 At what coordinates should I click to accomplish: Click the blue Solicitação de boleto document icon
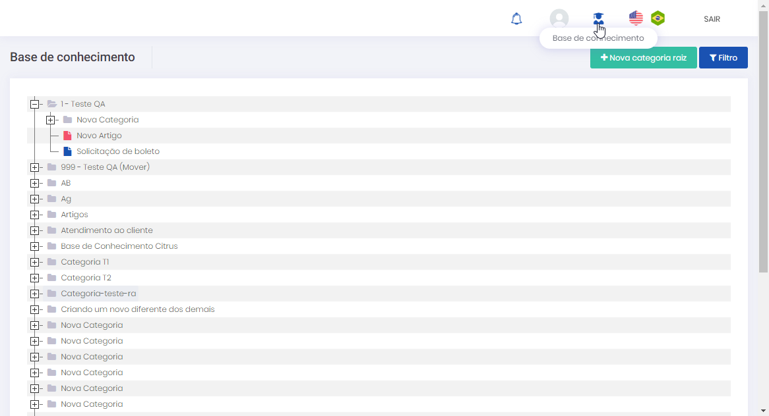(x=67, y=151)
